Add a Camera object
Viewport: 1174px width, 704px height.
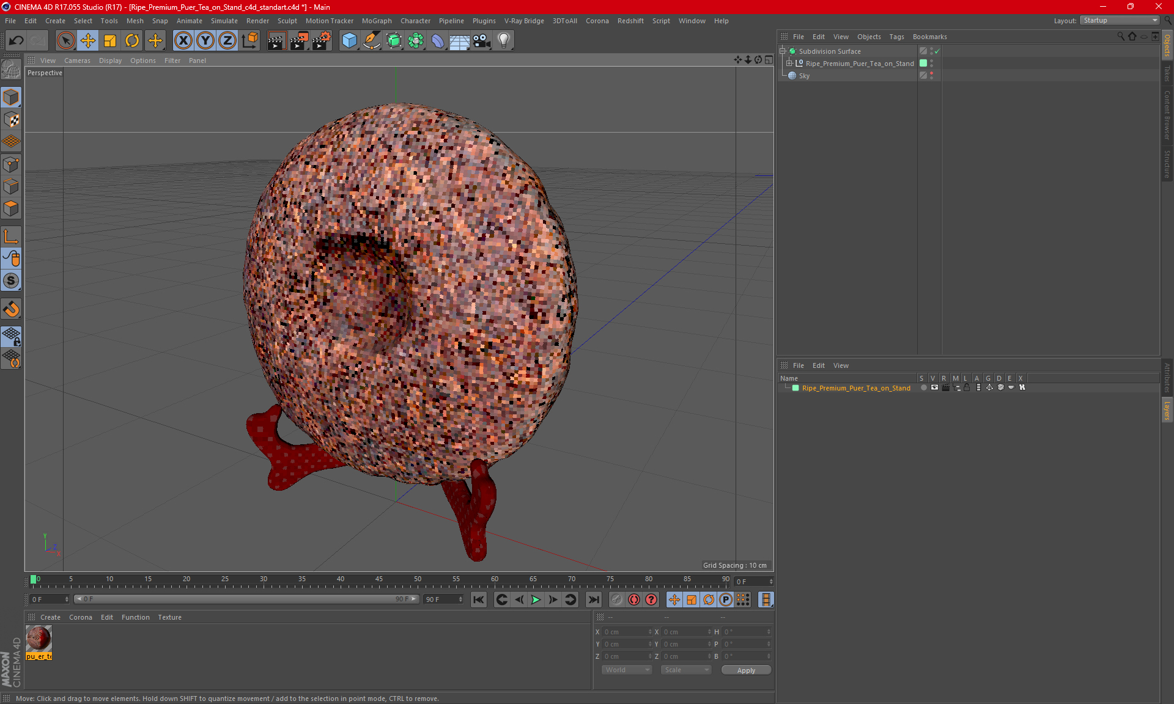click(482, 41)
